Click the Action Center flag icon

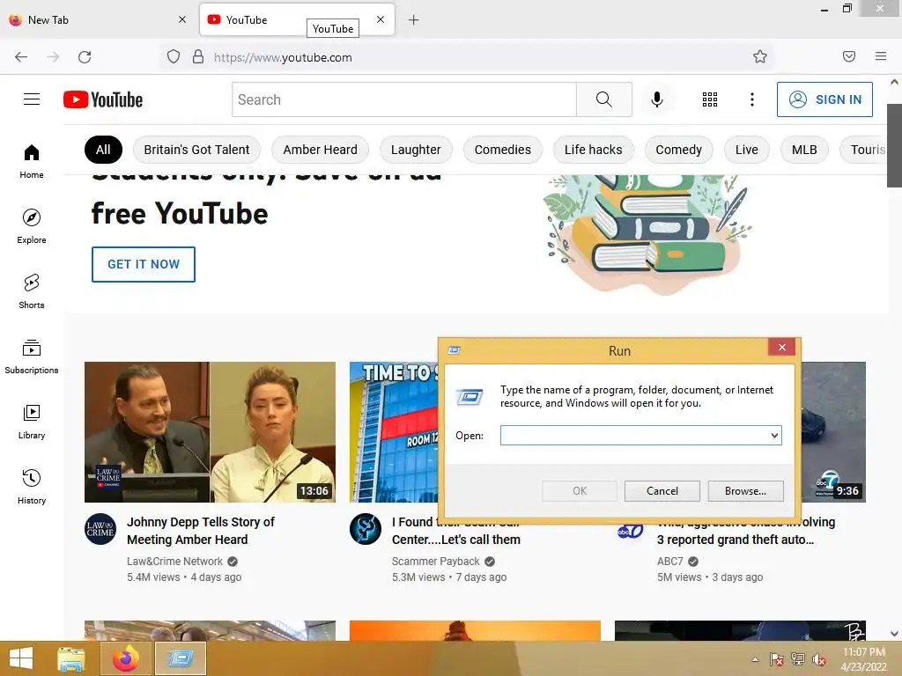777,660
